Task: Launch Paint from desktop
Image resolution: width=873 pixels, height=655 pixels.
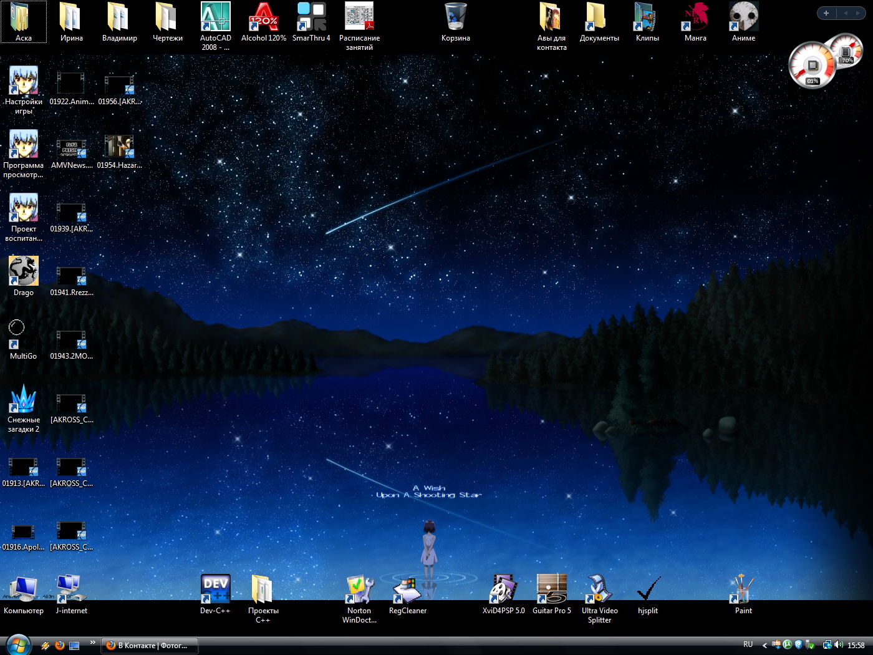Action: tap(743, 594)
